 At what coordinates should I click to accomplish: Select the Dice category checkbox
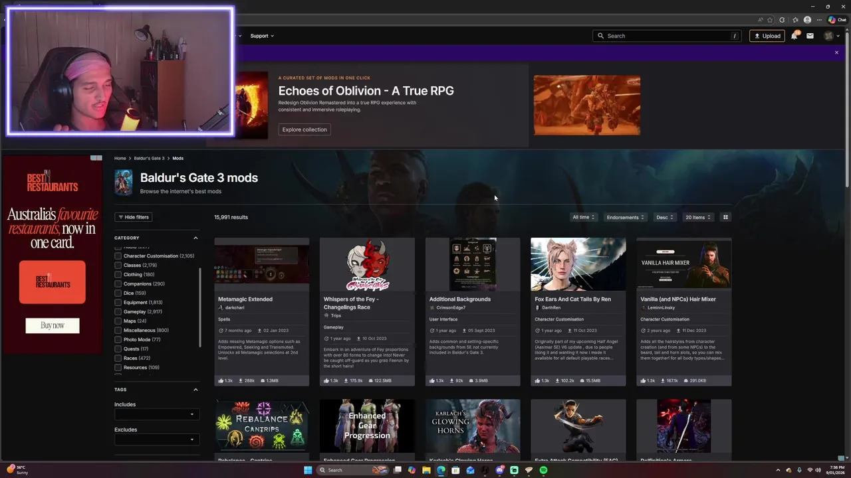pyautogui.click(x=118, y=293)
